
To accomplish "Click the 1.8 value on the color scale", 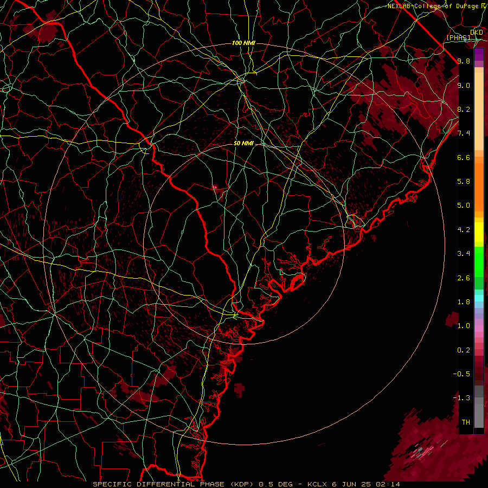I will click(464, 302).
